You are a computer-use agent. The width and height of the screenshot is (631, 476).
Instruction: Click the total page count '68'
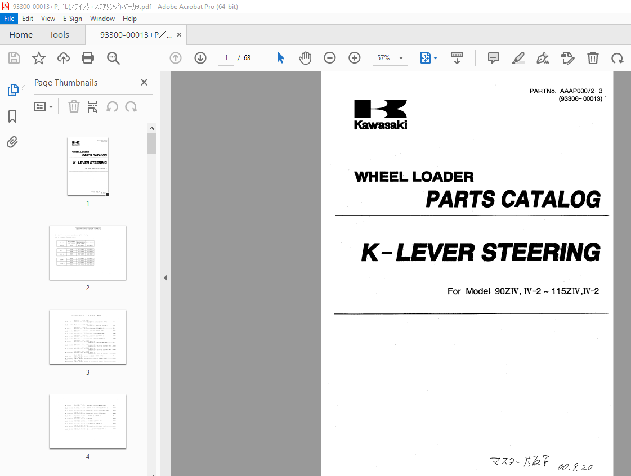click(x=247, y=58)
